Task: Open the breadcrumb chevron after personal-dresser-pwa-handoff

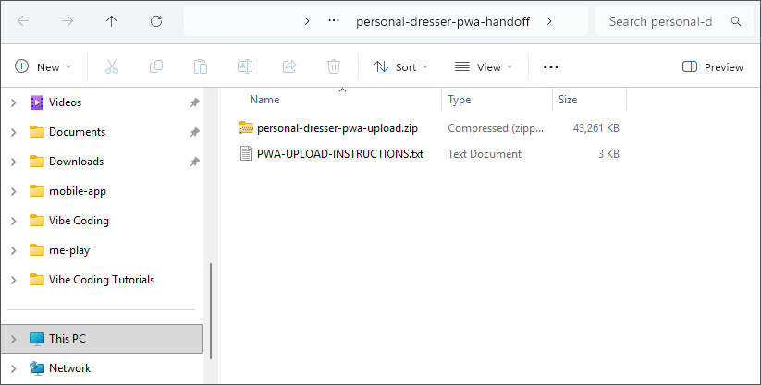Action: (x=549, y=21)
